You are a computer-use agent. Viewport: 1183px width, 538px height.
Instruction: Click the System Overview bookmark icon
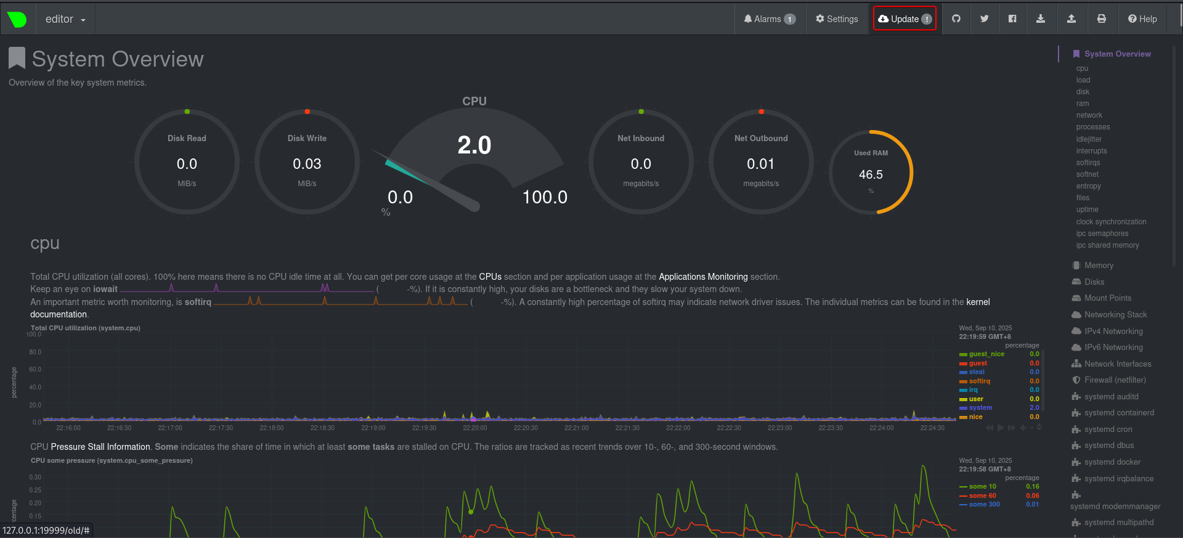(x=17, y=59)
